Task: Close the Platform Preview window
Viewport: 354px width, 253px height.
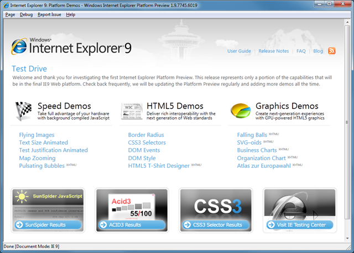Action: tap(342, 4)
